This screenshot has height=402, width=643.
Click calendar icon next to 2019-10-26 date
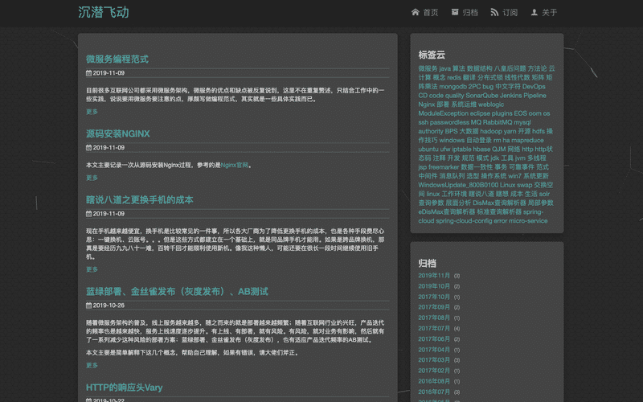point(88,306)
